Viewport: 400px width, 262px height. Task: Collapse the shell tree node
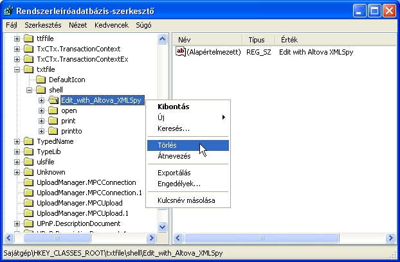(x=30, y=90)
